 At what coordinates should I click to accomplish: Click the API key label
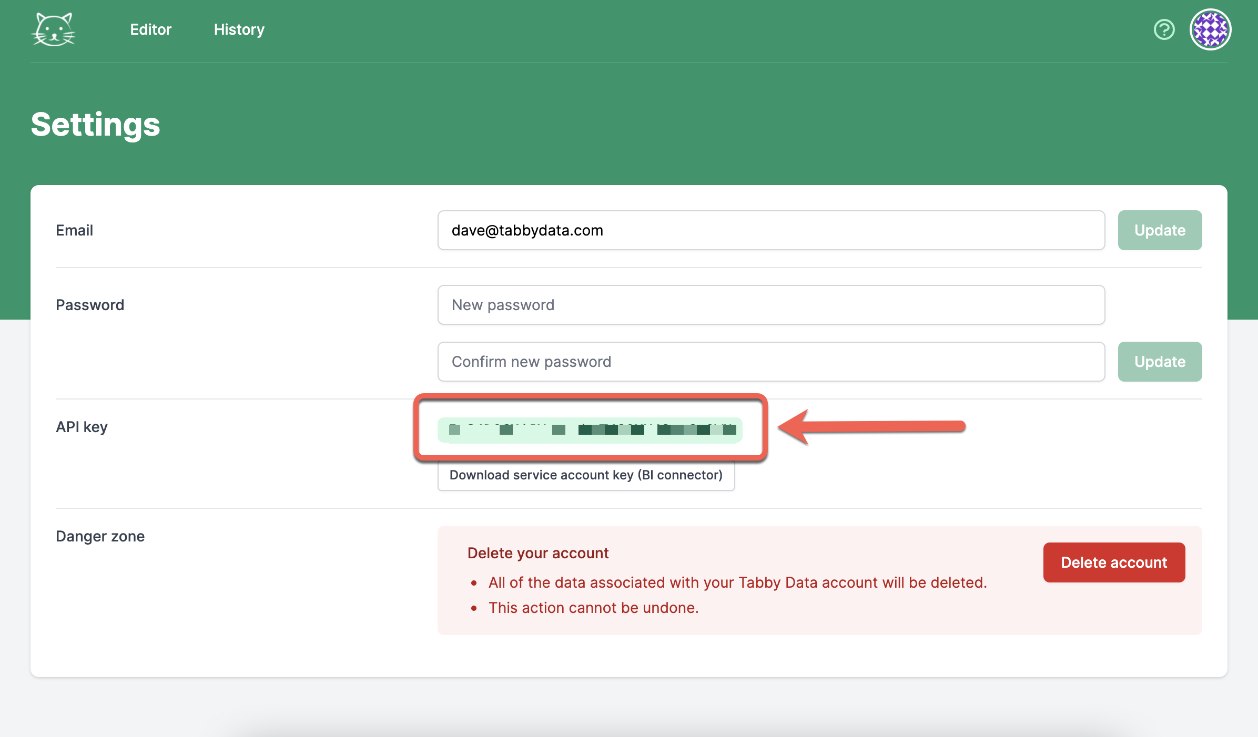[x=82, y=427]
